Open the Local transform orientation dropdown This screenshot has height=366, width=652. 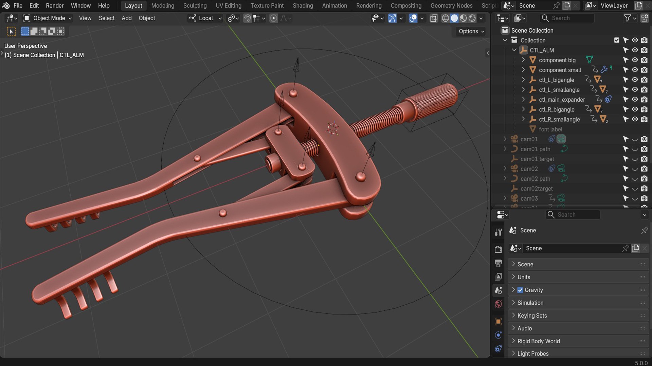click(205, 18)
